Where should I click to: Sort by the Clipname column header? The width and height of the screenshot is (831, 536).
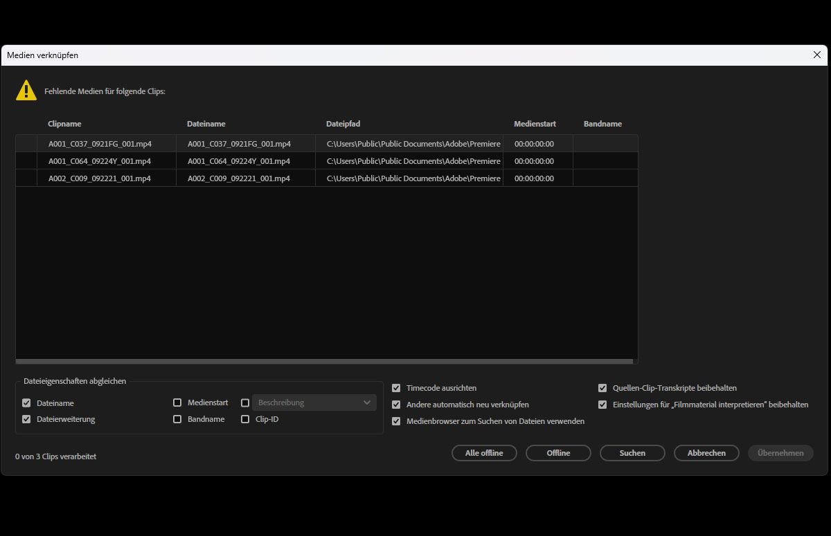[64, 124]
